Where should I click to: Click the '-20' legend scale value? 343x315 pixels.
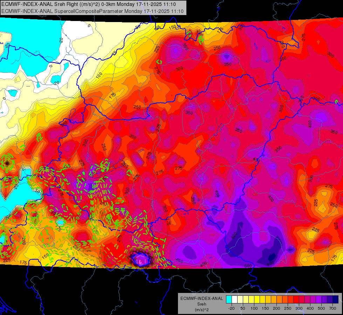point(231,308)
